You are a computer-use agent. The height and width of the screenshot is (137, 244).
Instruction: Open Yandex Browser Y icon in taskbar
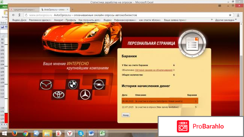coord(70,133)
